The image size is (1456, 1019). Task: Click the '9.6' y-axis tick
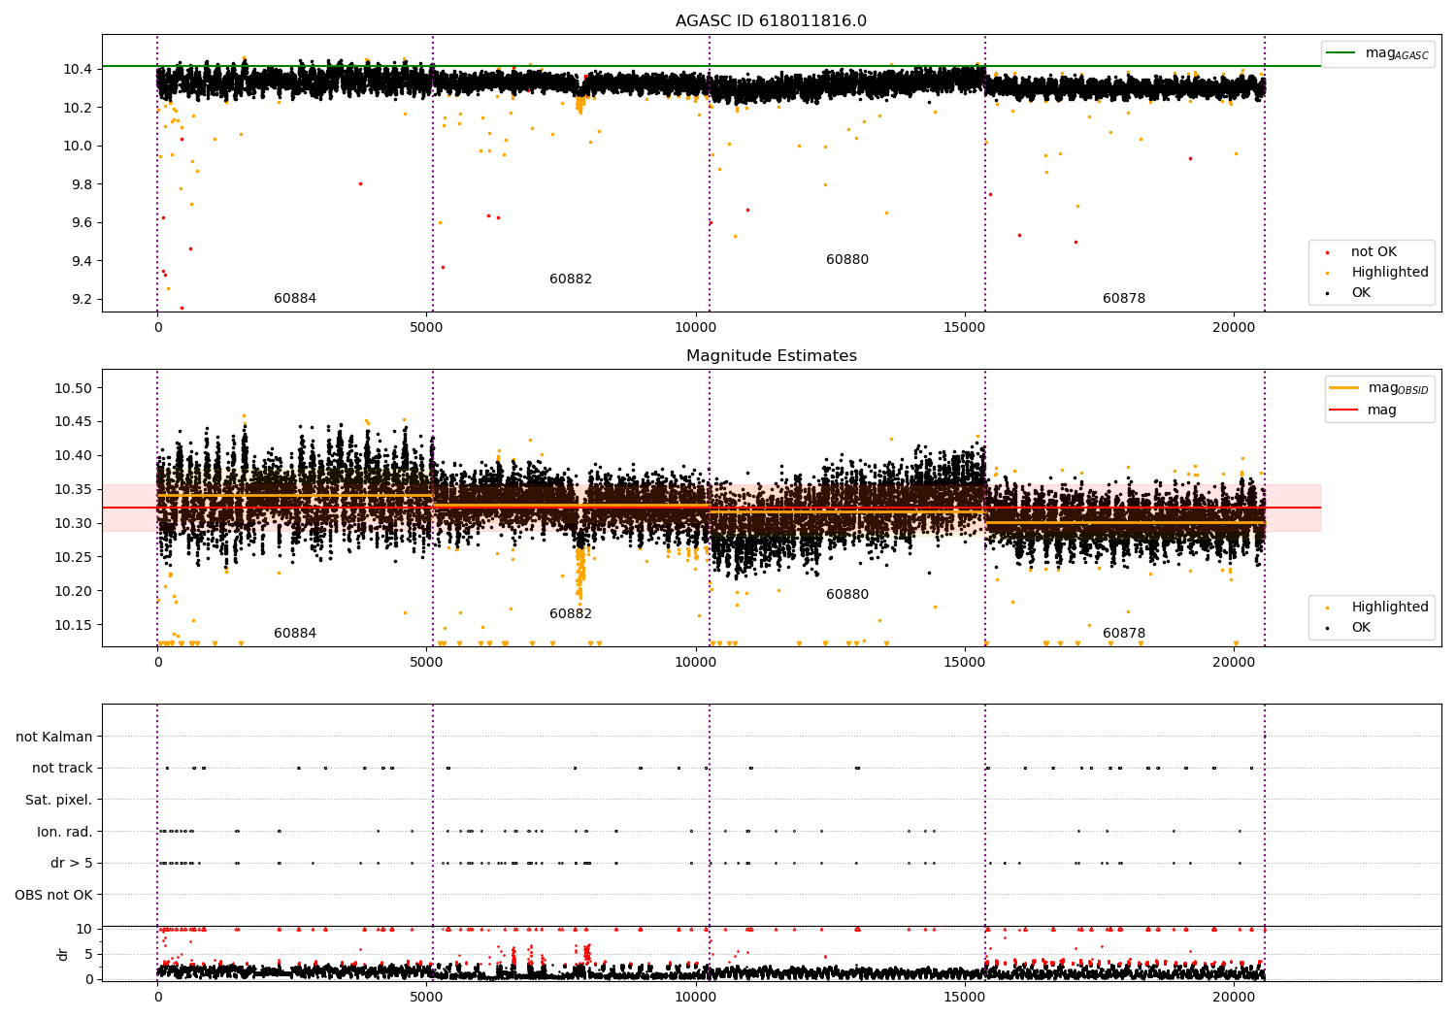click(82, 223)
